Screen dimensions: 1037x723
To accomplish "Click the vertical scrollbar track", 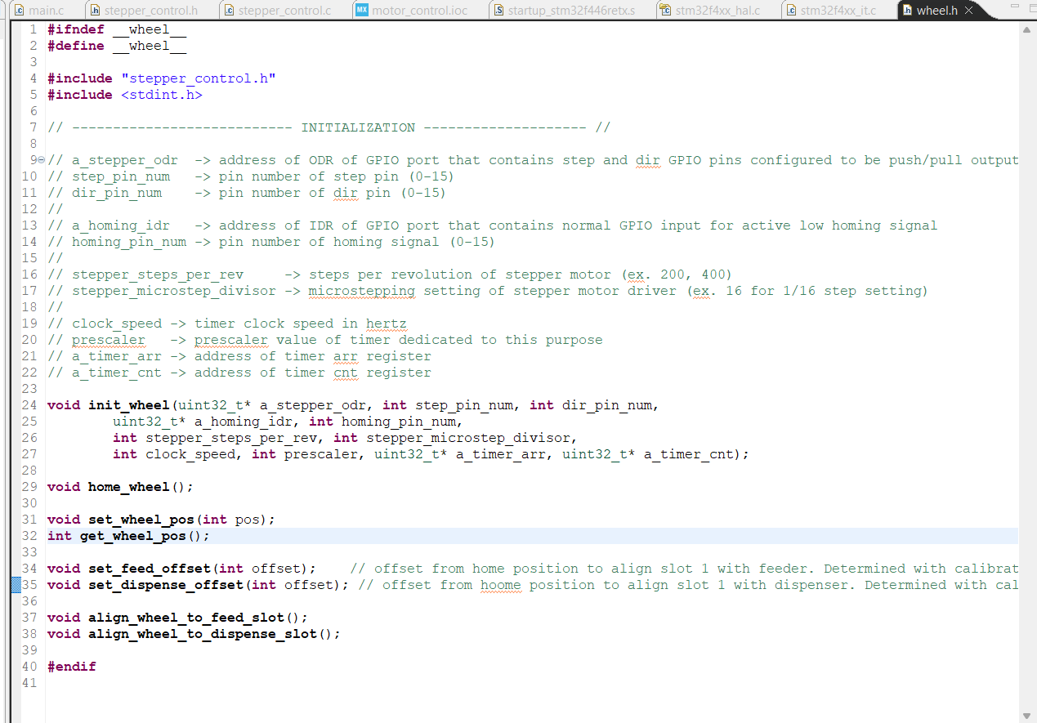I will 1027,368.
